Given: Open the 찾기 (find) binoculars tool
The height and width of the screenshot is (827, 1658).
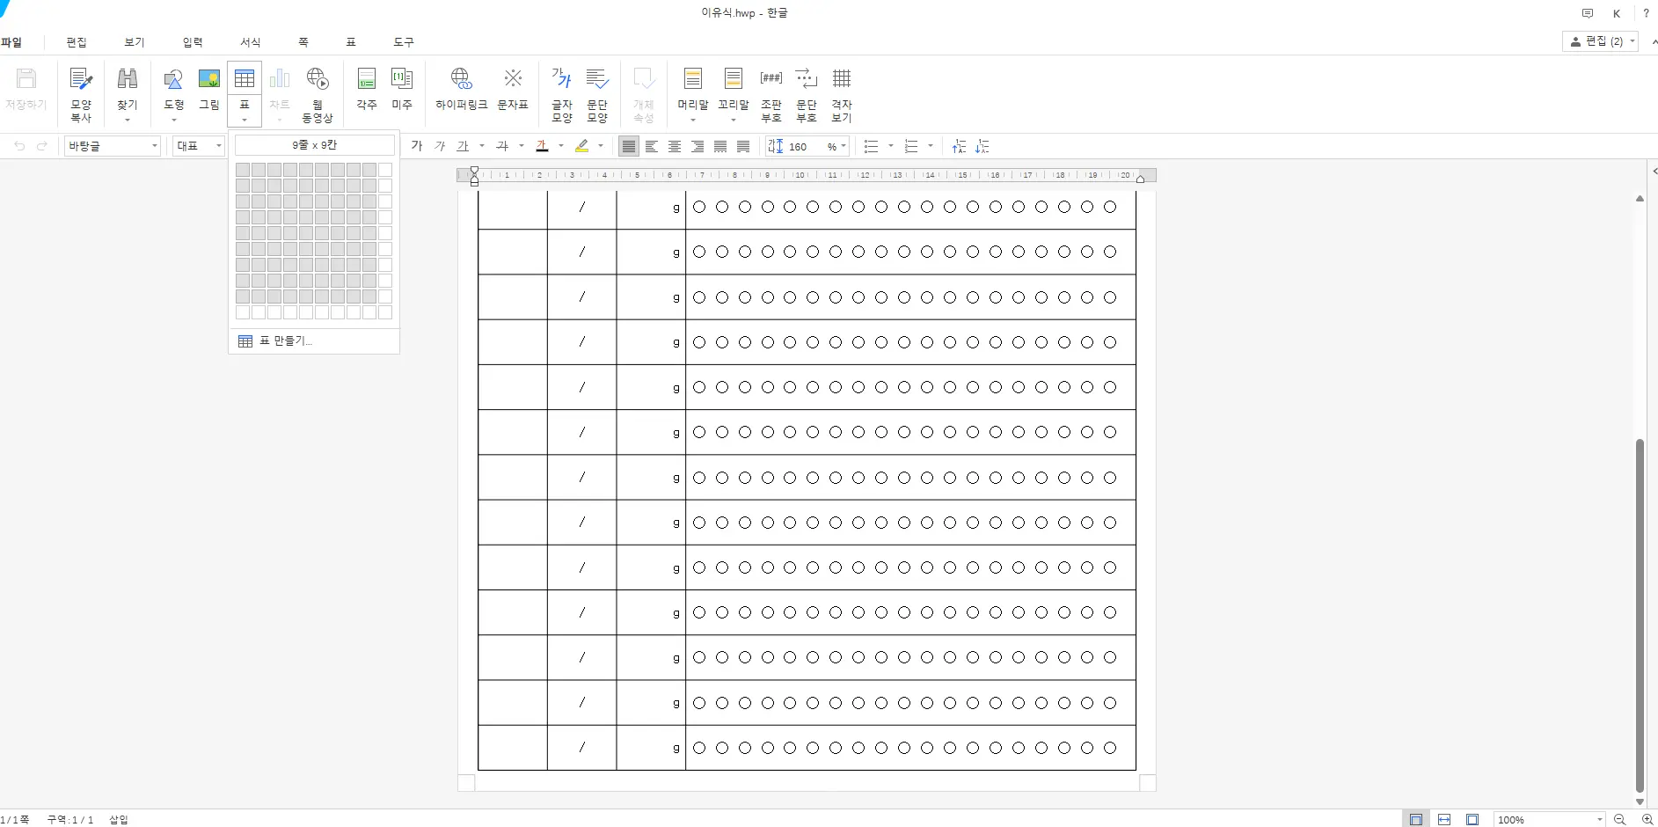Looking at the screenshot, I should tap(128, 92).
